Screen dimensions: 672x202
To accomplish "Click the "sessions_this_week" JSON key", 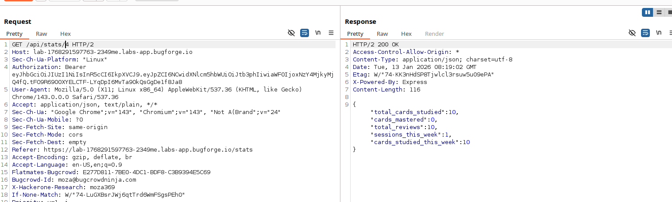I will point(406,135).
